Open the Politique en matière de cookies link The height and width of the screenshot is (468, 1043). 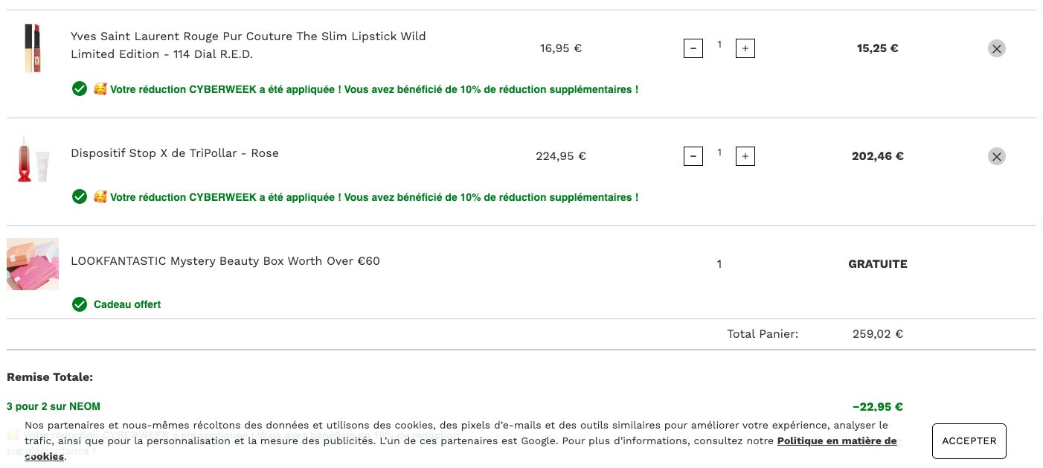click(x=837, y=441)
